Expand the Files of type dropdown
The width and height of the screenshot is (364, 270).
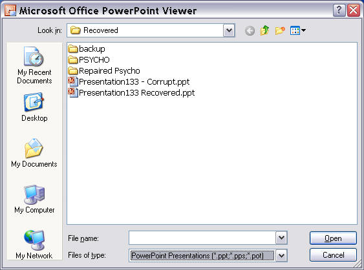pos(281,256)
